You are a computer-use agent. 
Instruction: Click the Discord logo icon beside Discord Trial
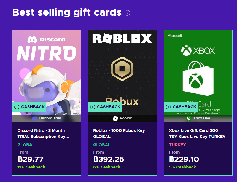(x=35, y=118)
